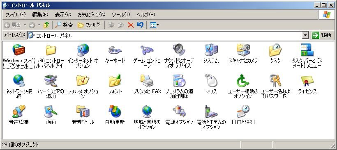Open スキャナとカメラ icon
Image resolution: width=337 pixels, height=150 pixels.
point(243,50)
